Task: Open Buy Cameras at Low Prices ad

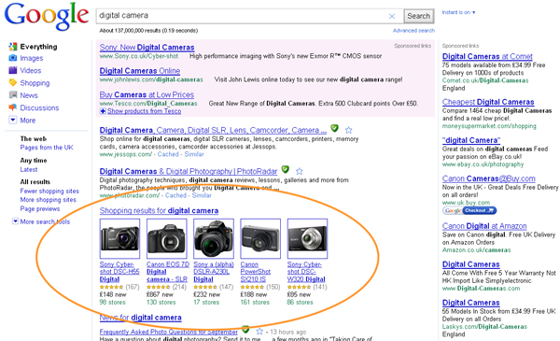Action: point(147,94)
